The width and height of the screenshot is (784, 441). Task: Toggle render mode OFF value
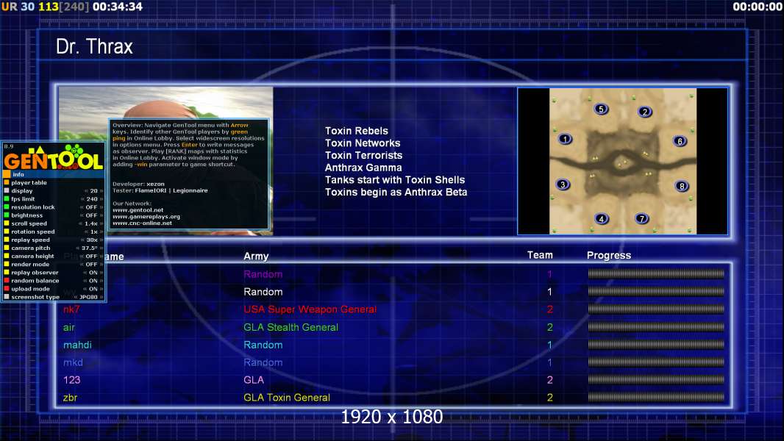click(x=91, y=264)
